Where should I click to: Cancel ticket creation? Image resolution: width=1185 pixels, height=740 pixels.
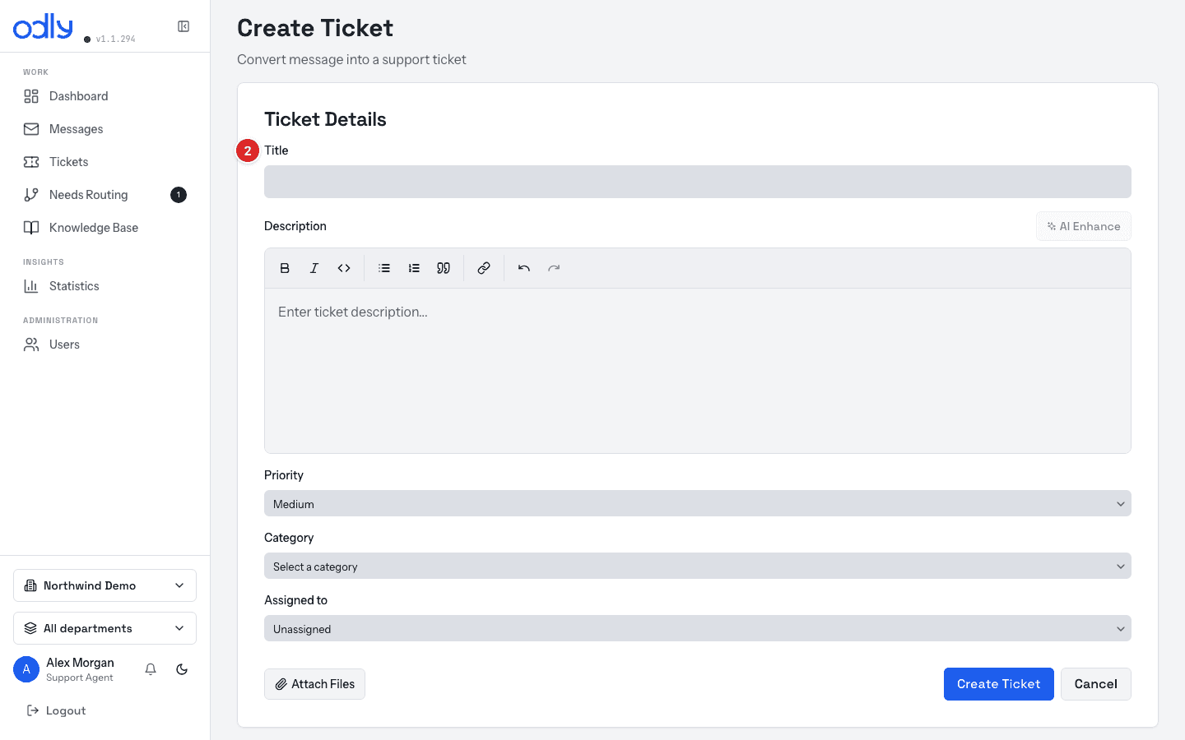[1095, 684]
